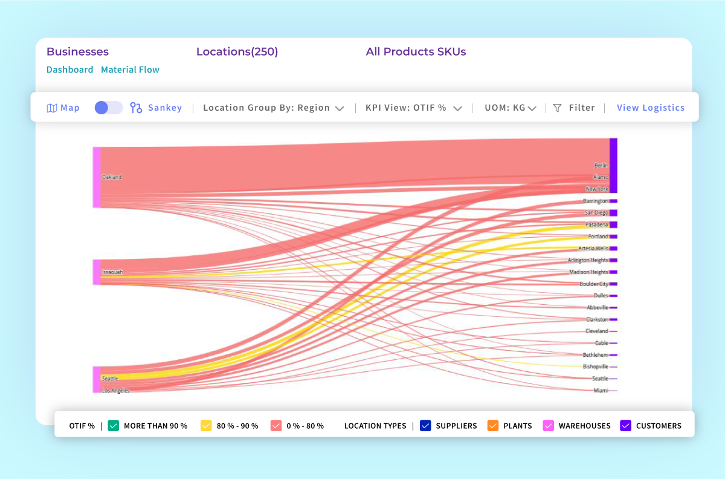
Task: Open the Material Flow tab
Action: 130,70
